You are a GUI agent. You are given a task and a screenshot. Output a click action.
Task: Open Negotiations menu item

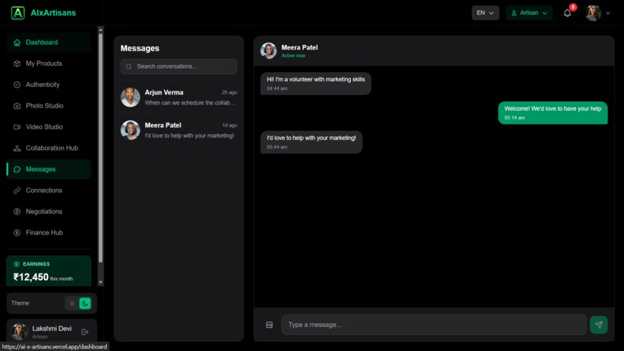tap(49, 212)
